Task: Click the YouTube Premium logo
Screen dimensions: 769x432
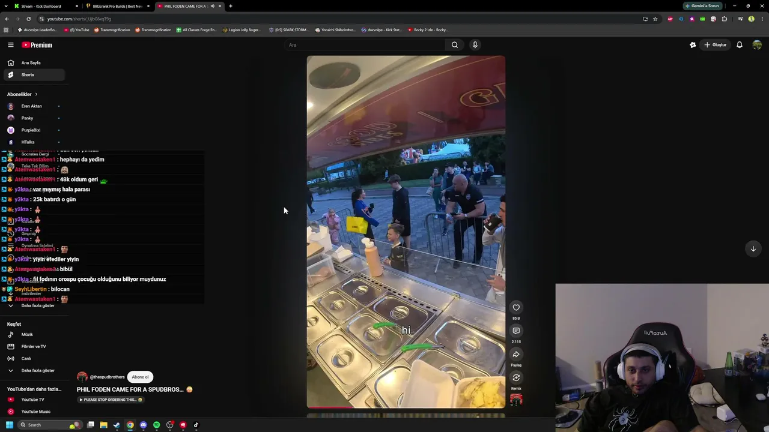Action: click(x=37, y=45)
